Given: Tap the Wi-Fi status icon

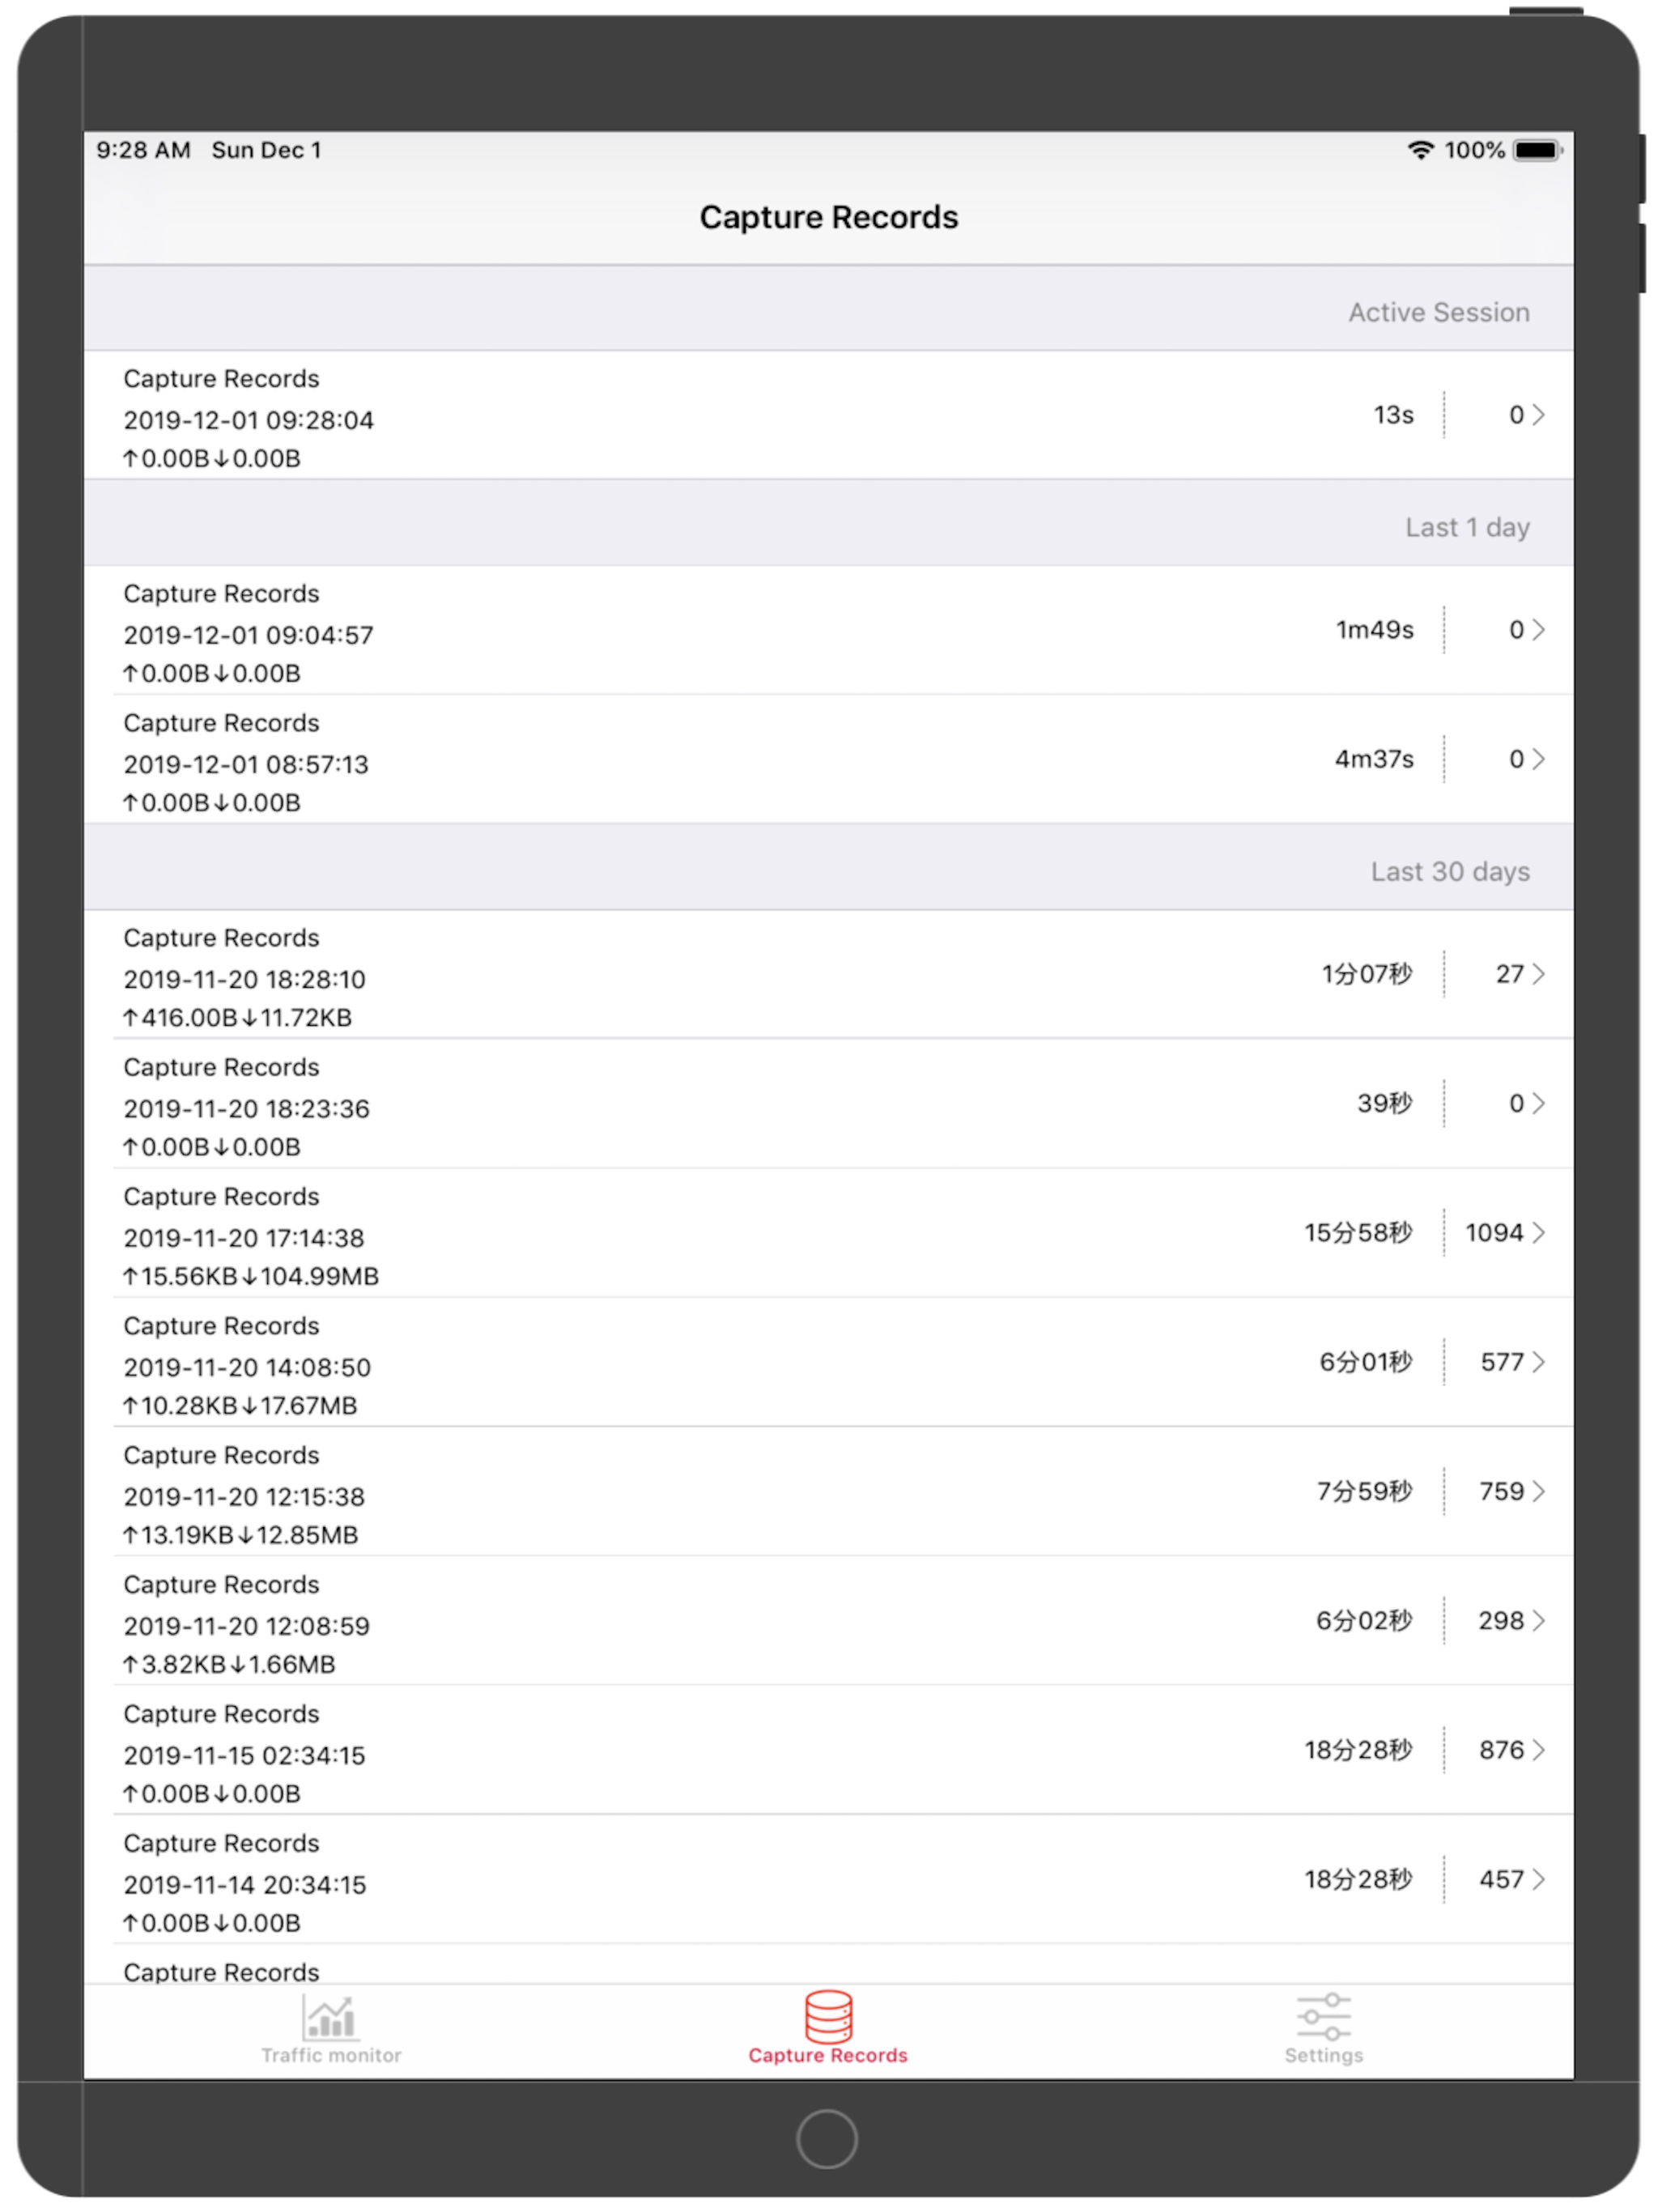Looking at the screenshot, I should pyautogui.click(x=1421, y=150).
